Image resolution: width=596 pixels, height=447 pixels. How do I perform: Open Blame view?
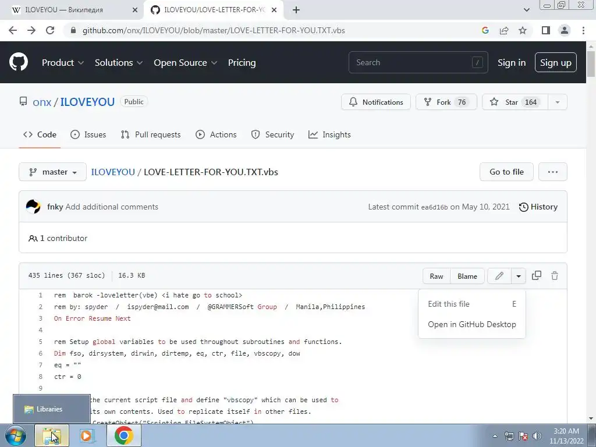pos(467,276)
